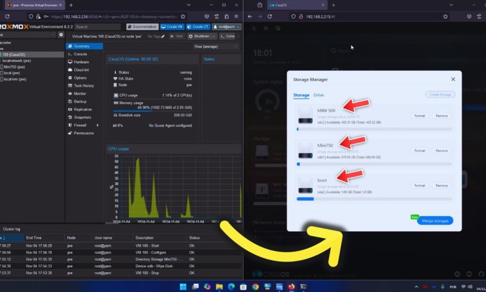The height and width of the screenshot is (292, 486).
Task: Open the Console button in the VM toolbar
Action: (x=228, y=37)
